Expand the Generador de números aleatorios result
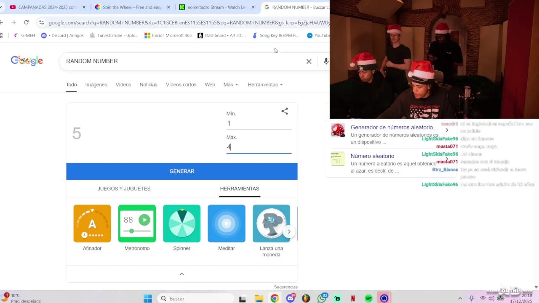The height and width of the screenshot is (303, 539). [447, 130]
